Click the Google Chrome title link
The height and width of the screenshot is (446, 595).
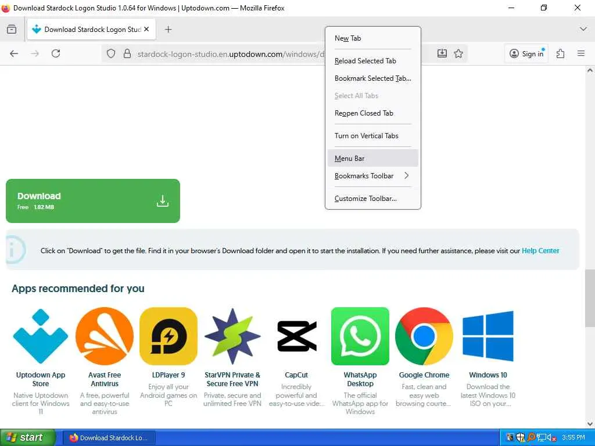click(x=424, y=375)
